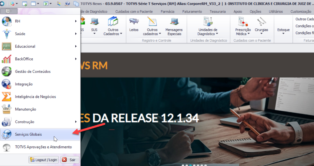
Task: Click the release 12.1.34 banner image
Action: [197, 122]
